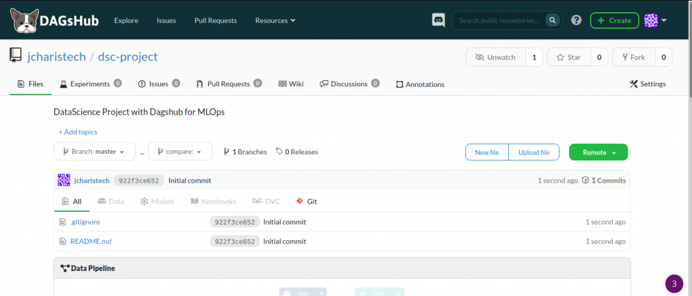Click the green Create button
Image resolution: width=692 pixels, height=296 pixels.
coord(614,20)
